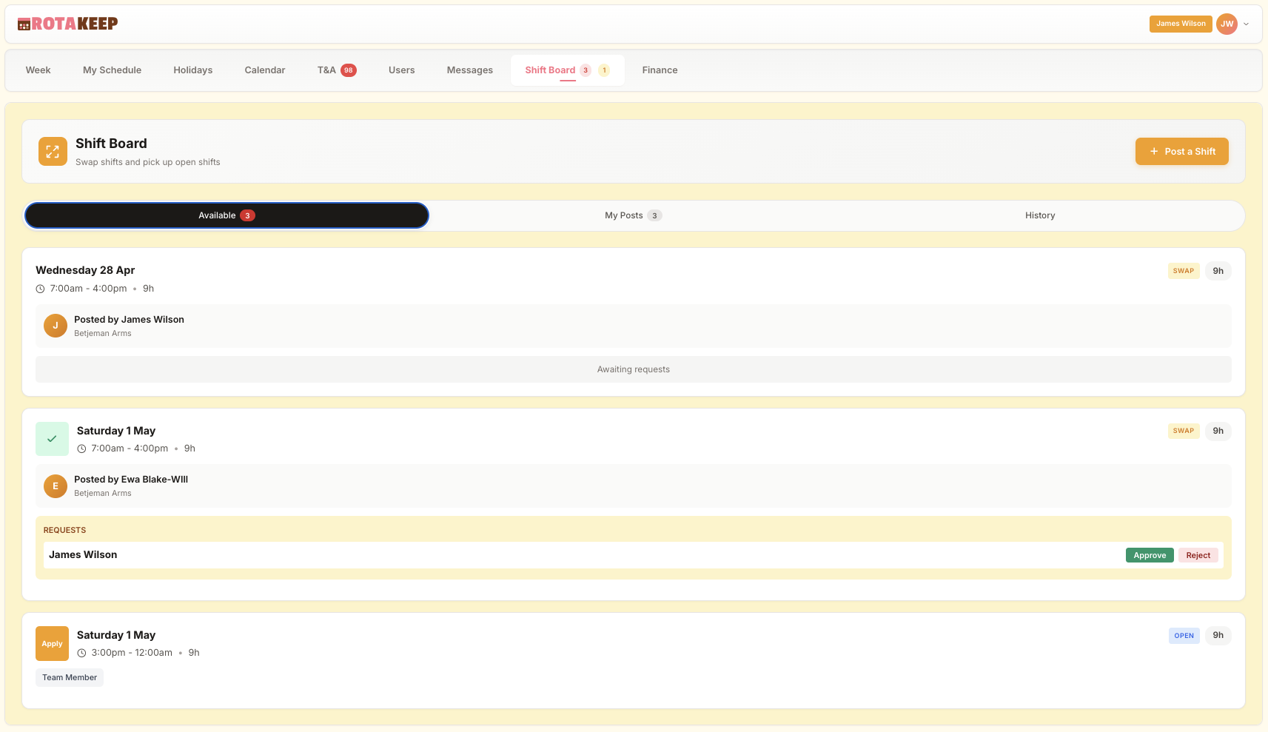Click Posted by Ewa Blake-Will text
The width and height of the screenshot is (1268, 732).
coord(131,480)
